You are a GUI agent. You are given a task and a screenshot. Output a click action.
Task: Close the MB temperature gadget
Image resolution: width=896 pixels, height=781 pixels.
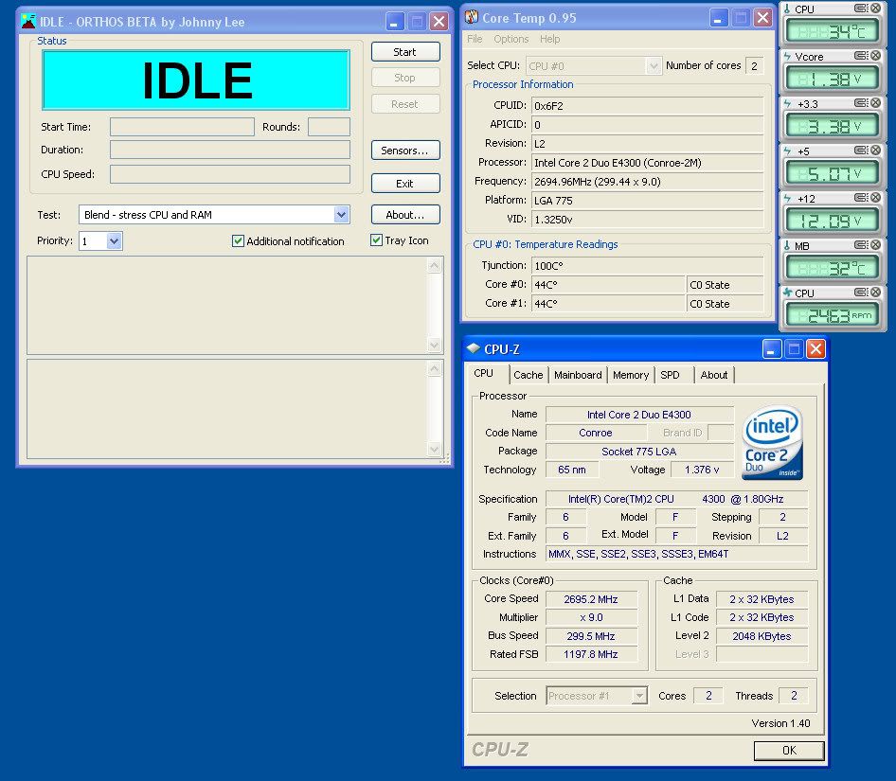tap(875, 245)
